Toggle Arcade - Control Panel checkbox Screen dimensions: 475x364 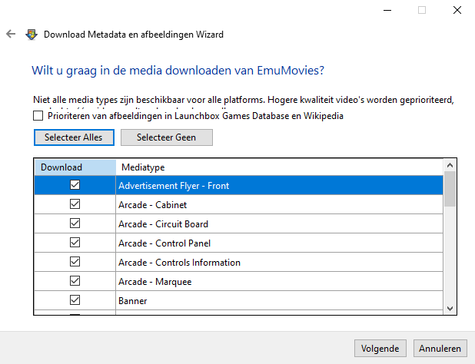click(75, 243)
